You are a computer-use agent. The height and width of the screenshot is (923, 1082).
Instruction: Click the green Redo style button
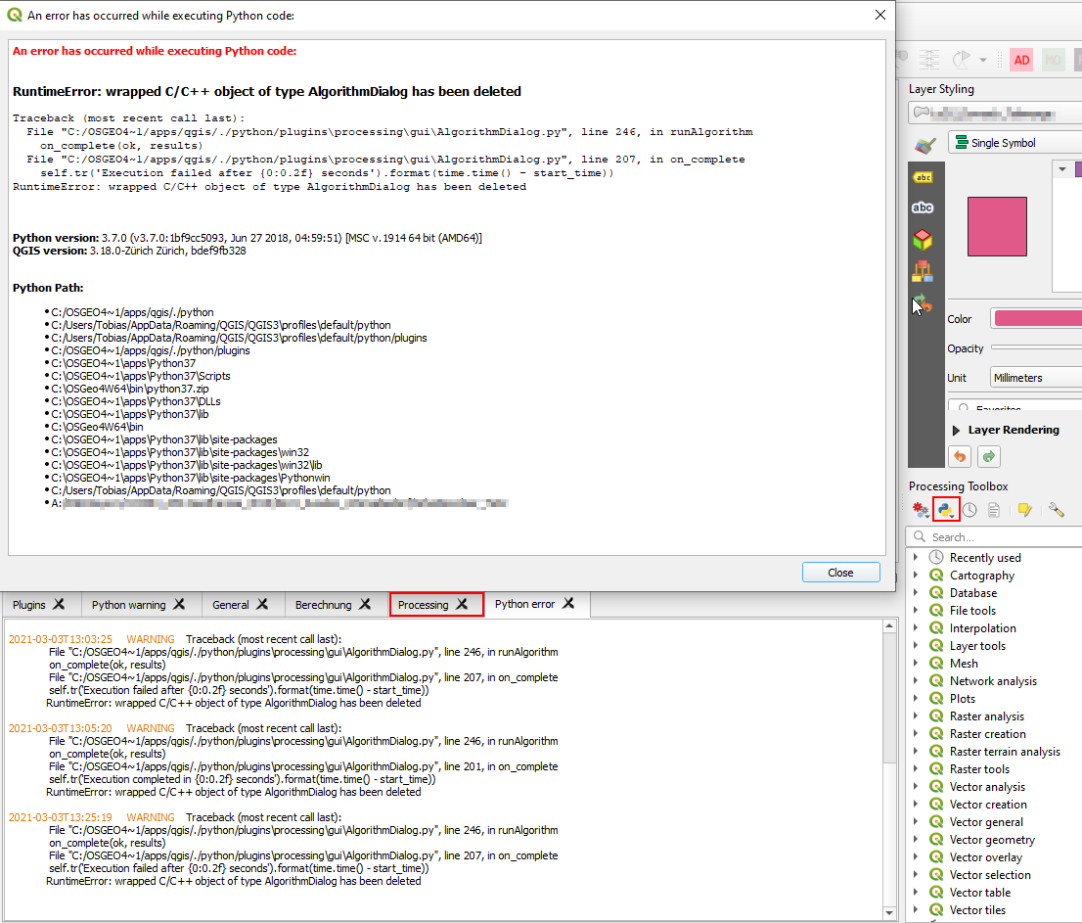tap(989, 456)
